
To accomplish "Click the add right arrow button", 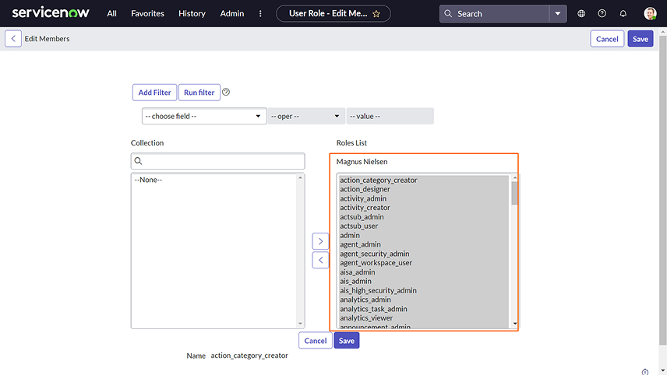I will point(320,241).
